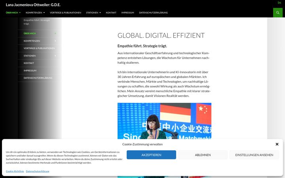Select KOMPETENZEN in top navigation
Image resolution: width=285 pixels, height=178 pixels.
tap(34, 13)
